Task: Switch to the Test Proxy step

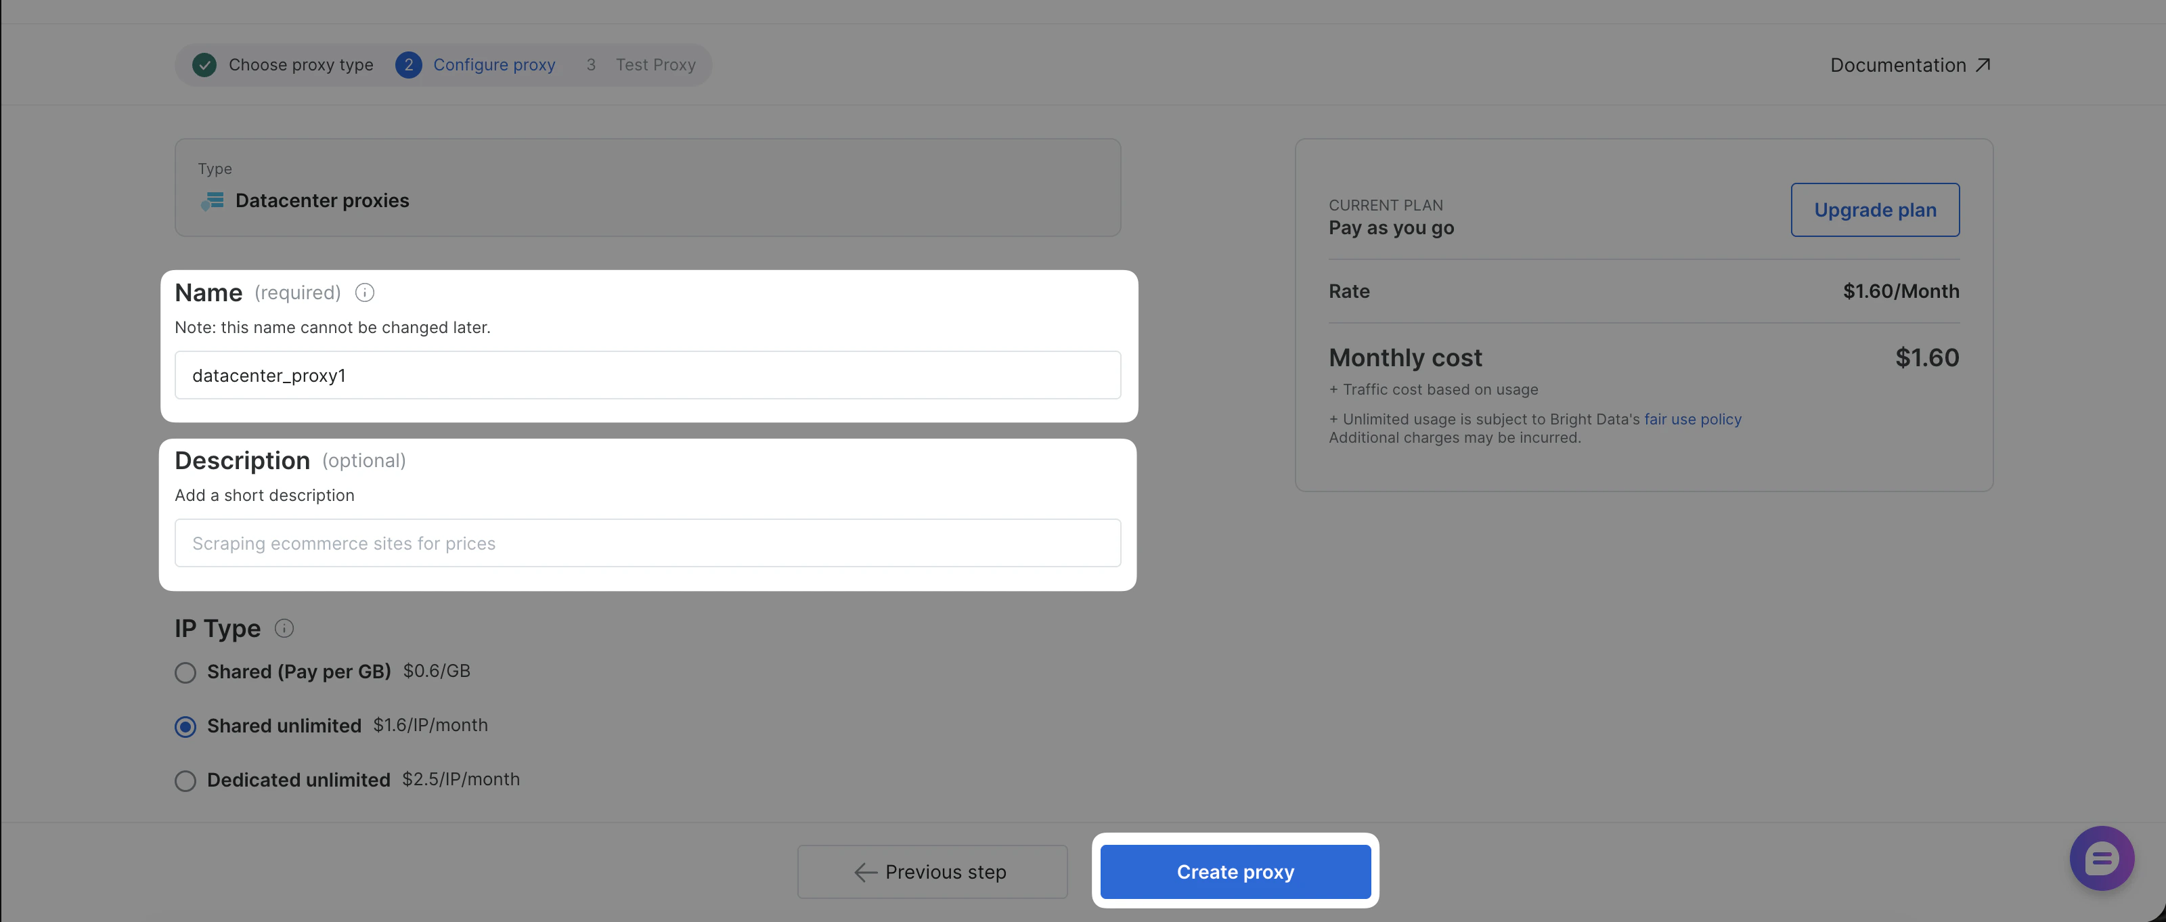Action: click(655, 65)
